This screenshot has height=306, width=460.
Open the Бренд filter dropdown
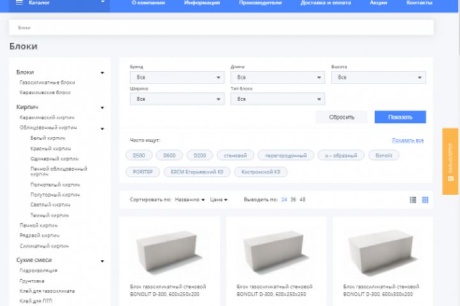(177, 77)
